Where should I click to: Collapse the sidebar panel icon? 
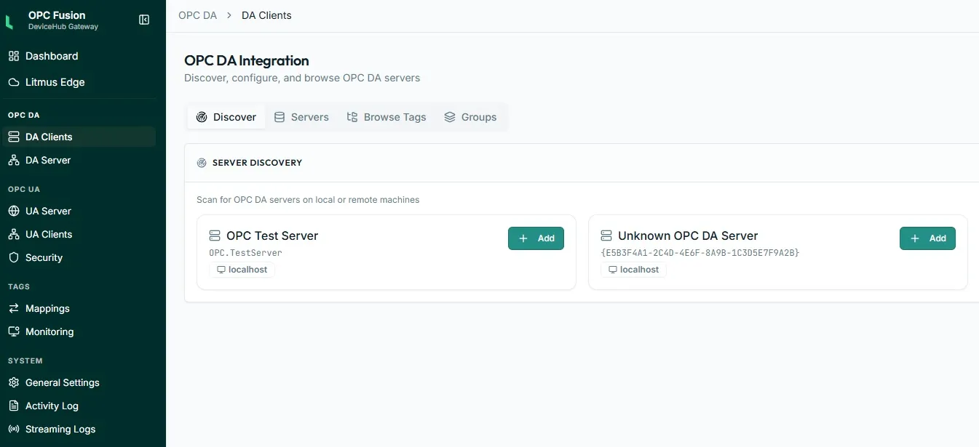pos(144,20)
